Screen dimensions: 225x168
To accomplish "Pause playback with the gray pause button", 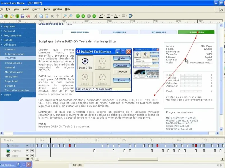I will [89, 16].
